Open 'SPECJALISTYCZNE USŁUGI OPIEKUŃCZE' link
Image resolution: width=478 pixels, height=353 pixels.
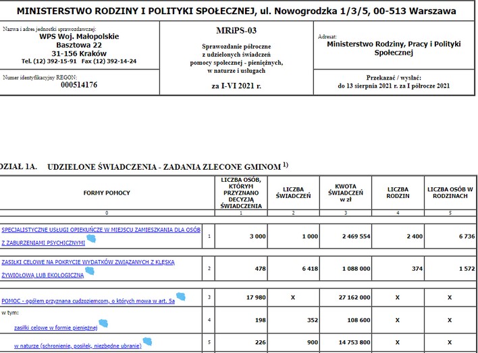101,229
